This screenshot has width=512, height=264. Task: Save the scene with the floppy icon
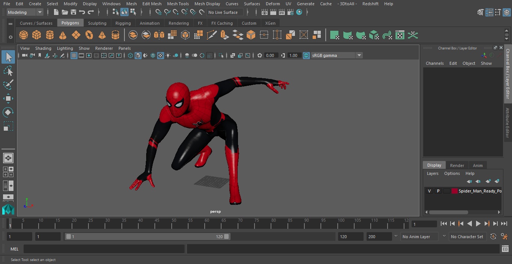73,12
